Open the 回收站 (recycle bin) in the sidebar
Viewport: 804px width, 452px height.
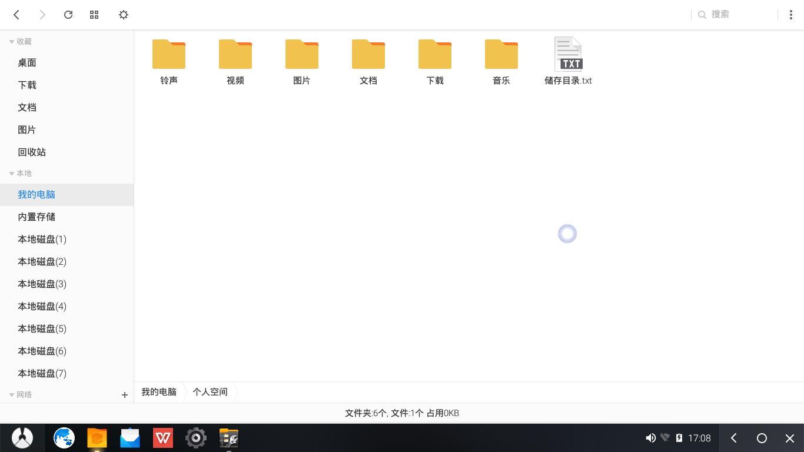(x=32, y=152)
